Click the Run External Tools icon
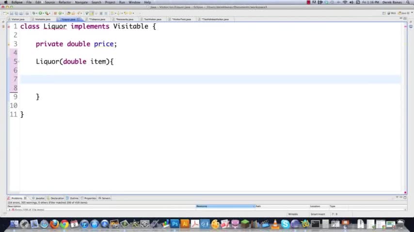This screenshot has width=414, height=232. (47, 13)
